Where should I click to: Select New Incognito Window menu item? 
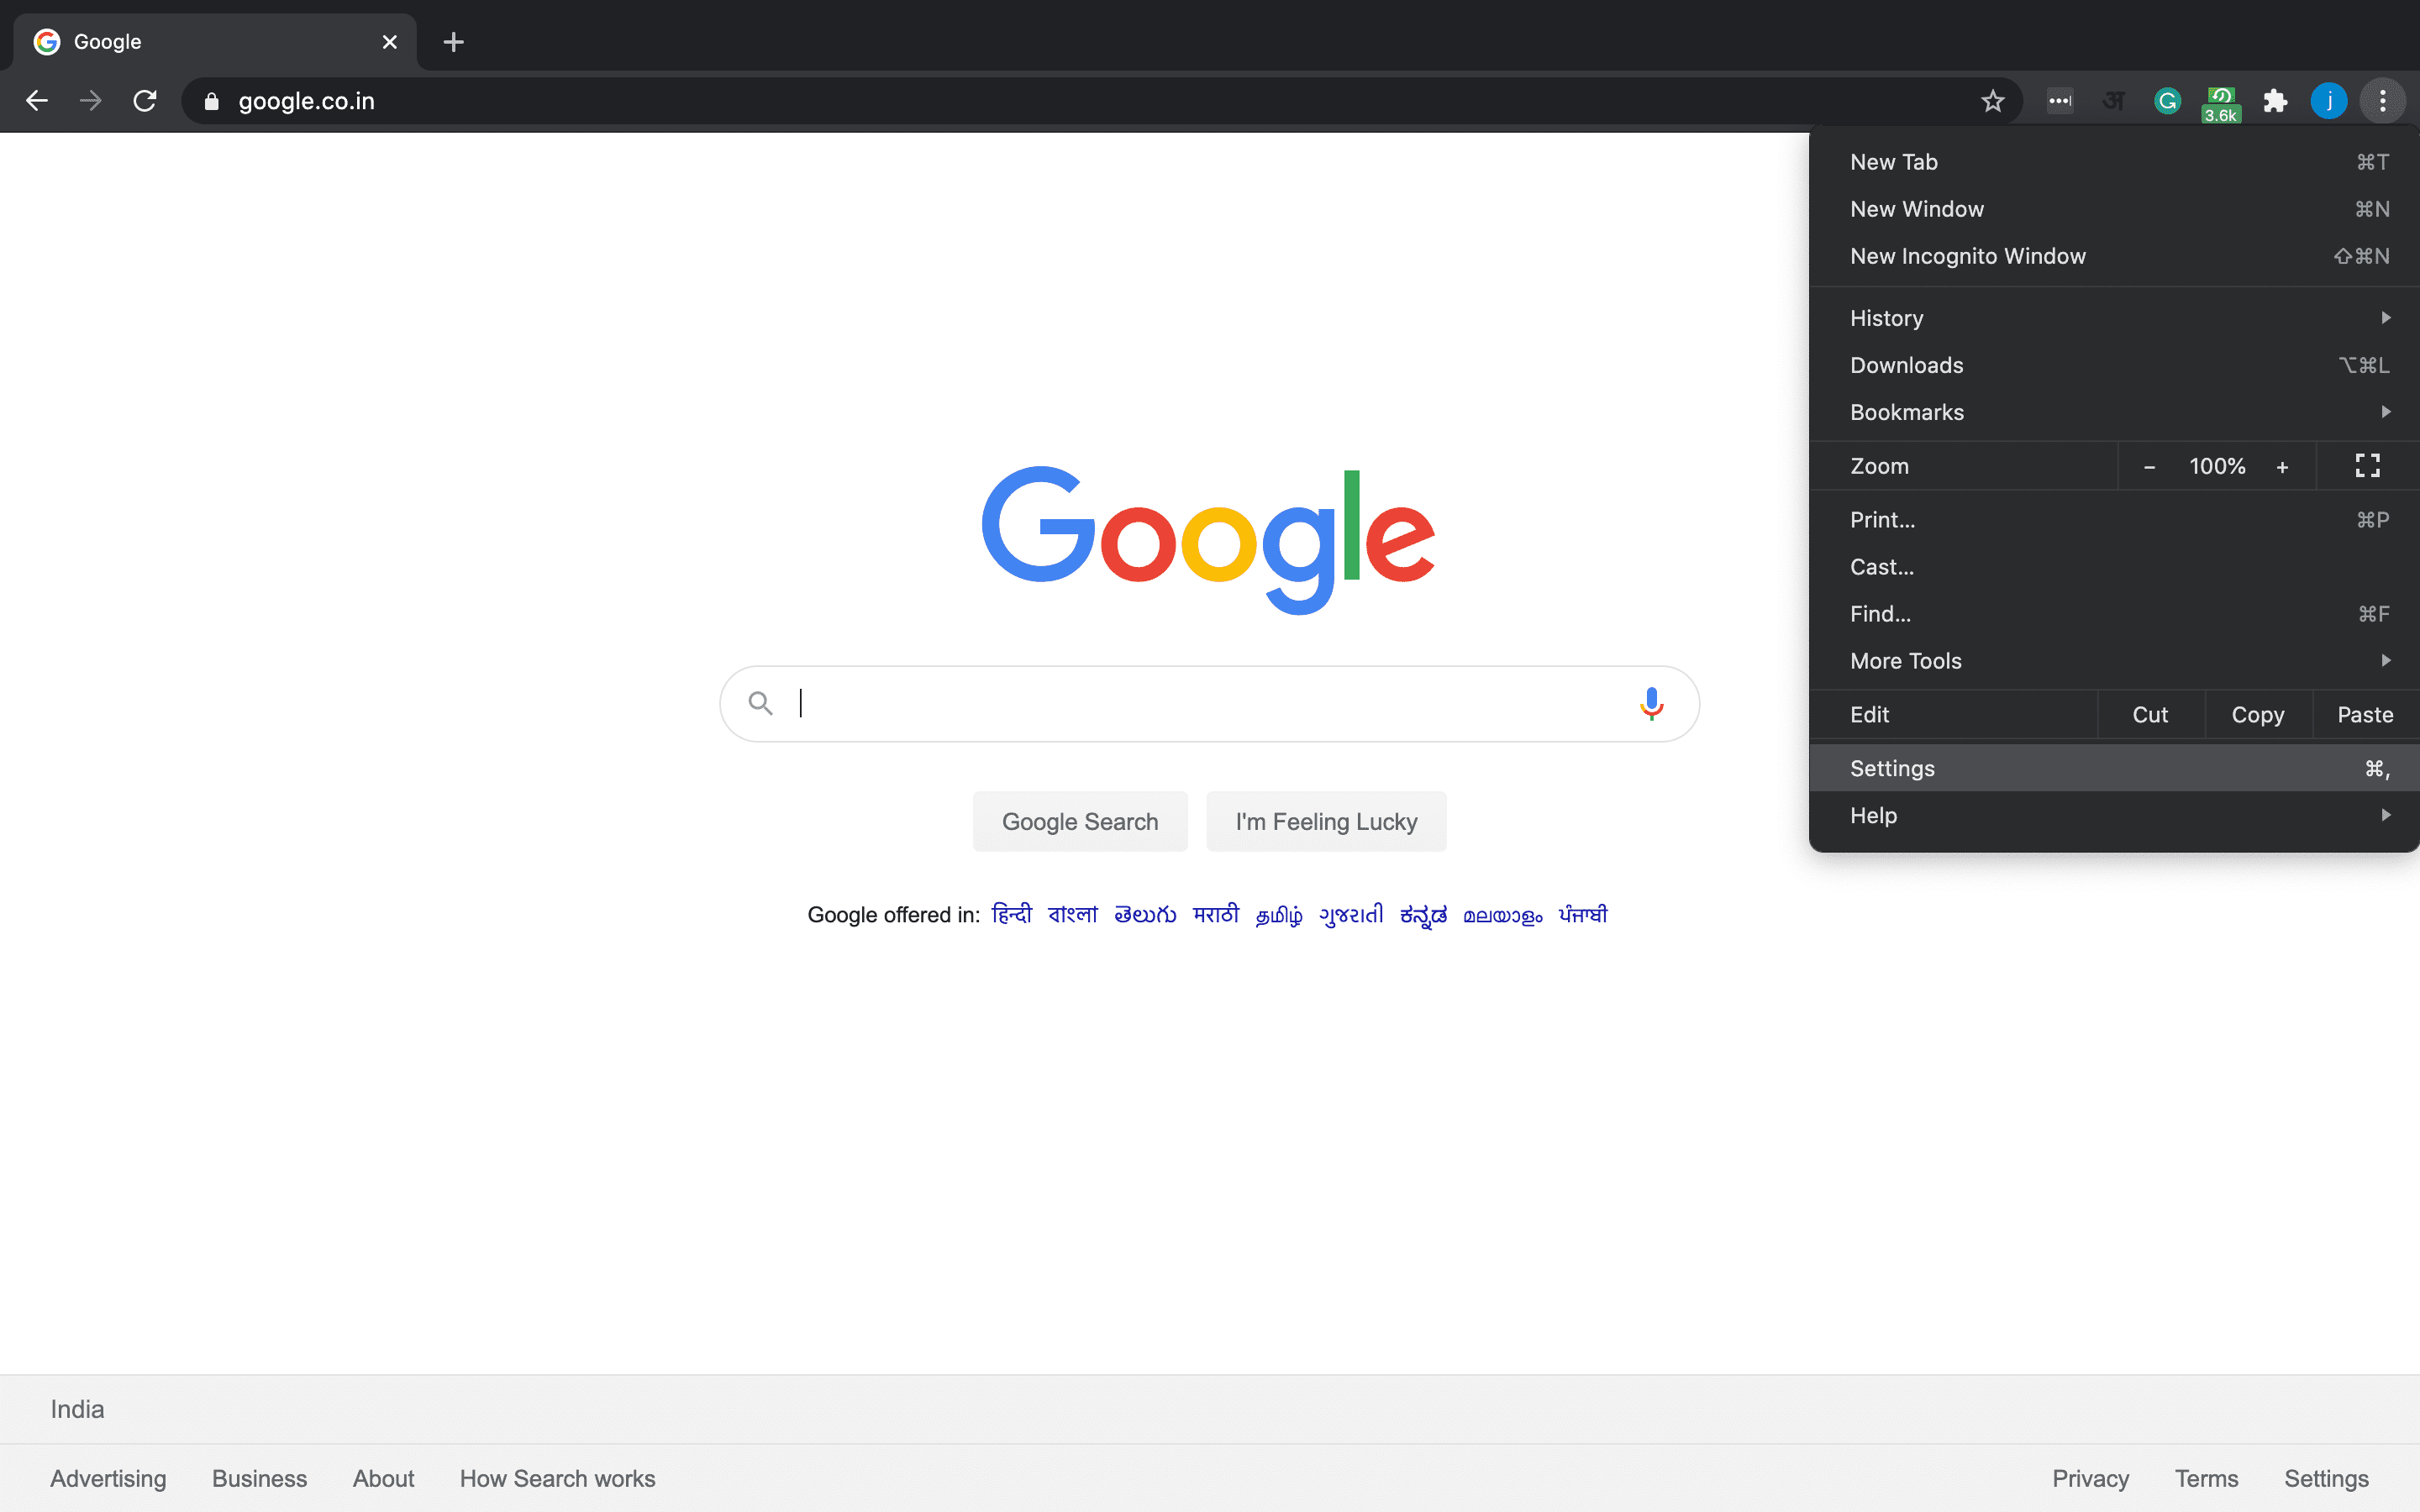1969,256
